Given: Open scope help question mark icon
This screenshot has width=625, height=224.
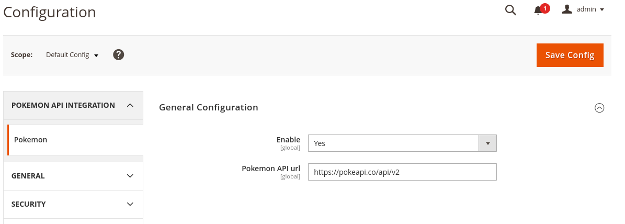Looking at the screenshot, I should tap(119, 54).
